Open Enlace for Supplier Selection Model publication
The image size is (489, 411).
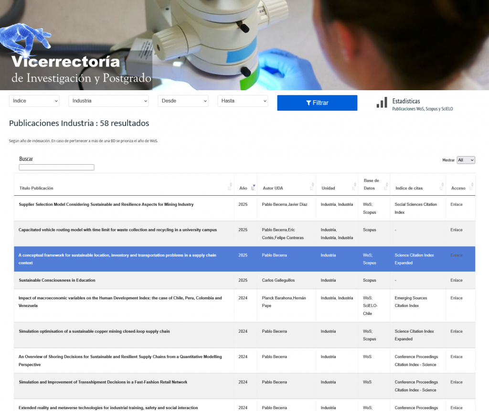point(456,204)
